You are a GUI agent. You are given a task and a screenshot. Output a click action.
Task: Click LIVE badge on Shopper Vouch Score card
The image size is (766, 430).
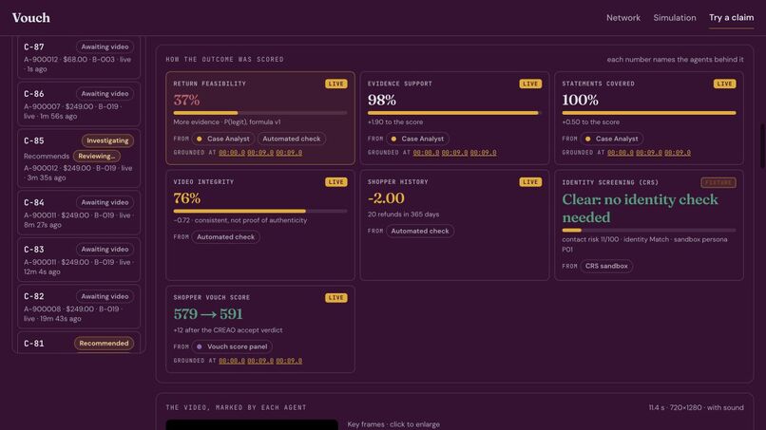tap(336, 298)
